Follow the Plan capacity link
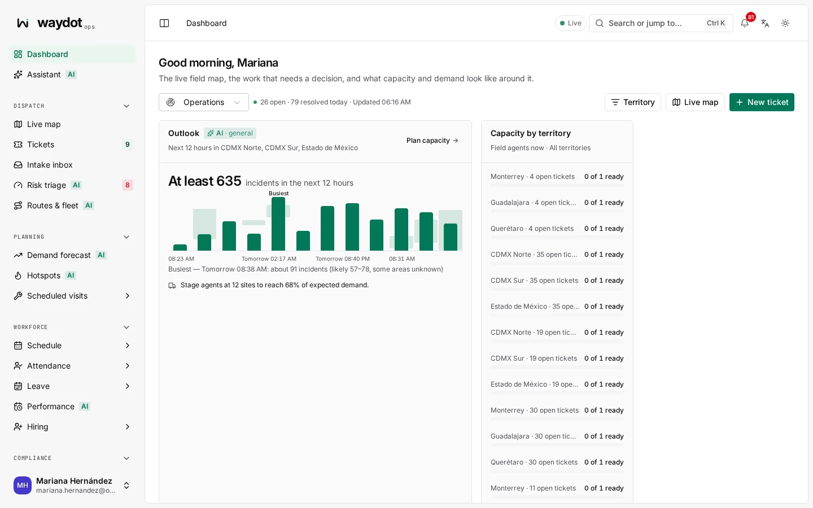The height and width of the screenshot is (508, 813). coord(432,141)
